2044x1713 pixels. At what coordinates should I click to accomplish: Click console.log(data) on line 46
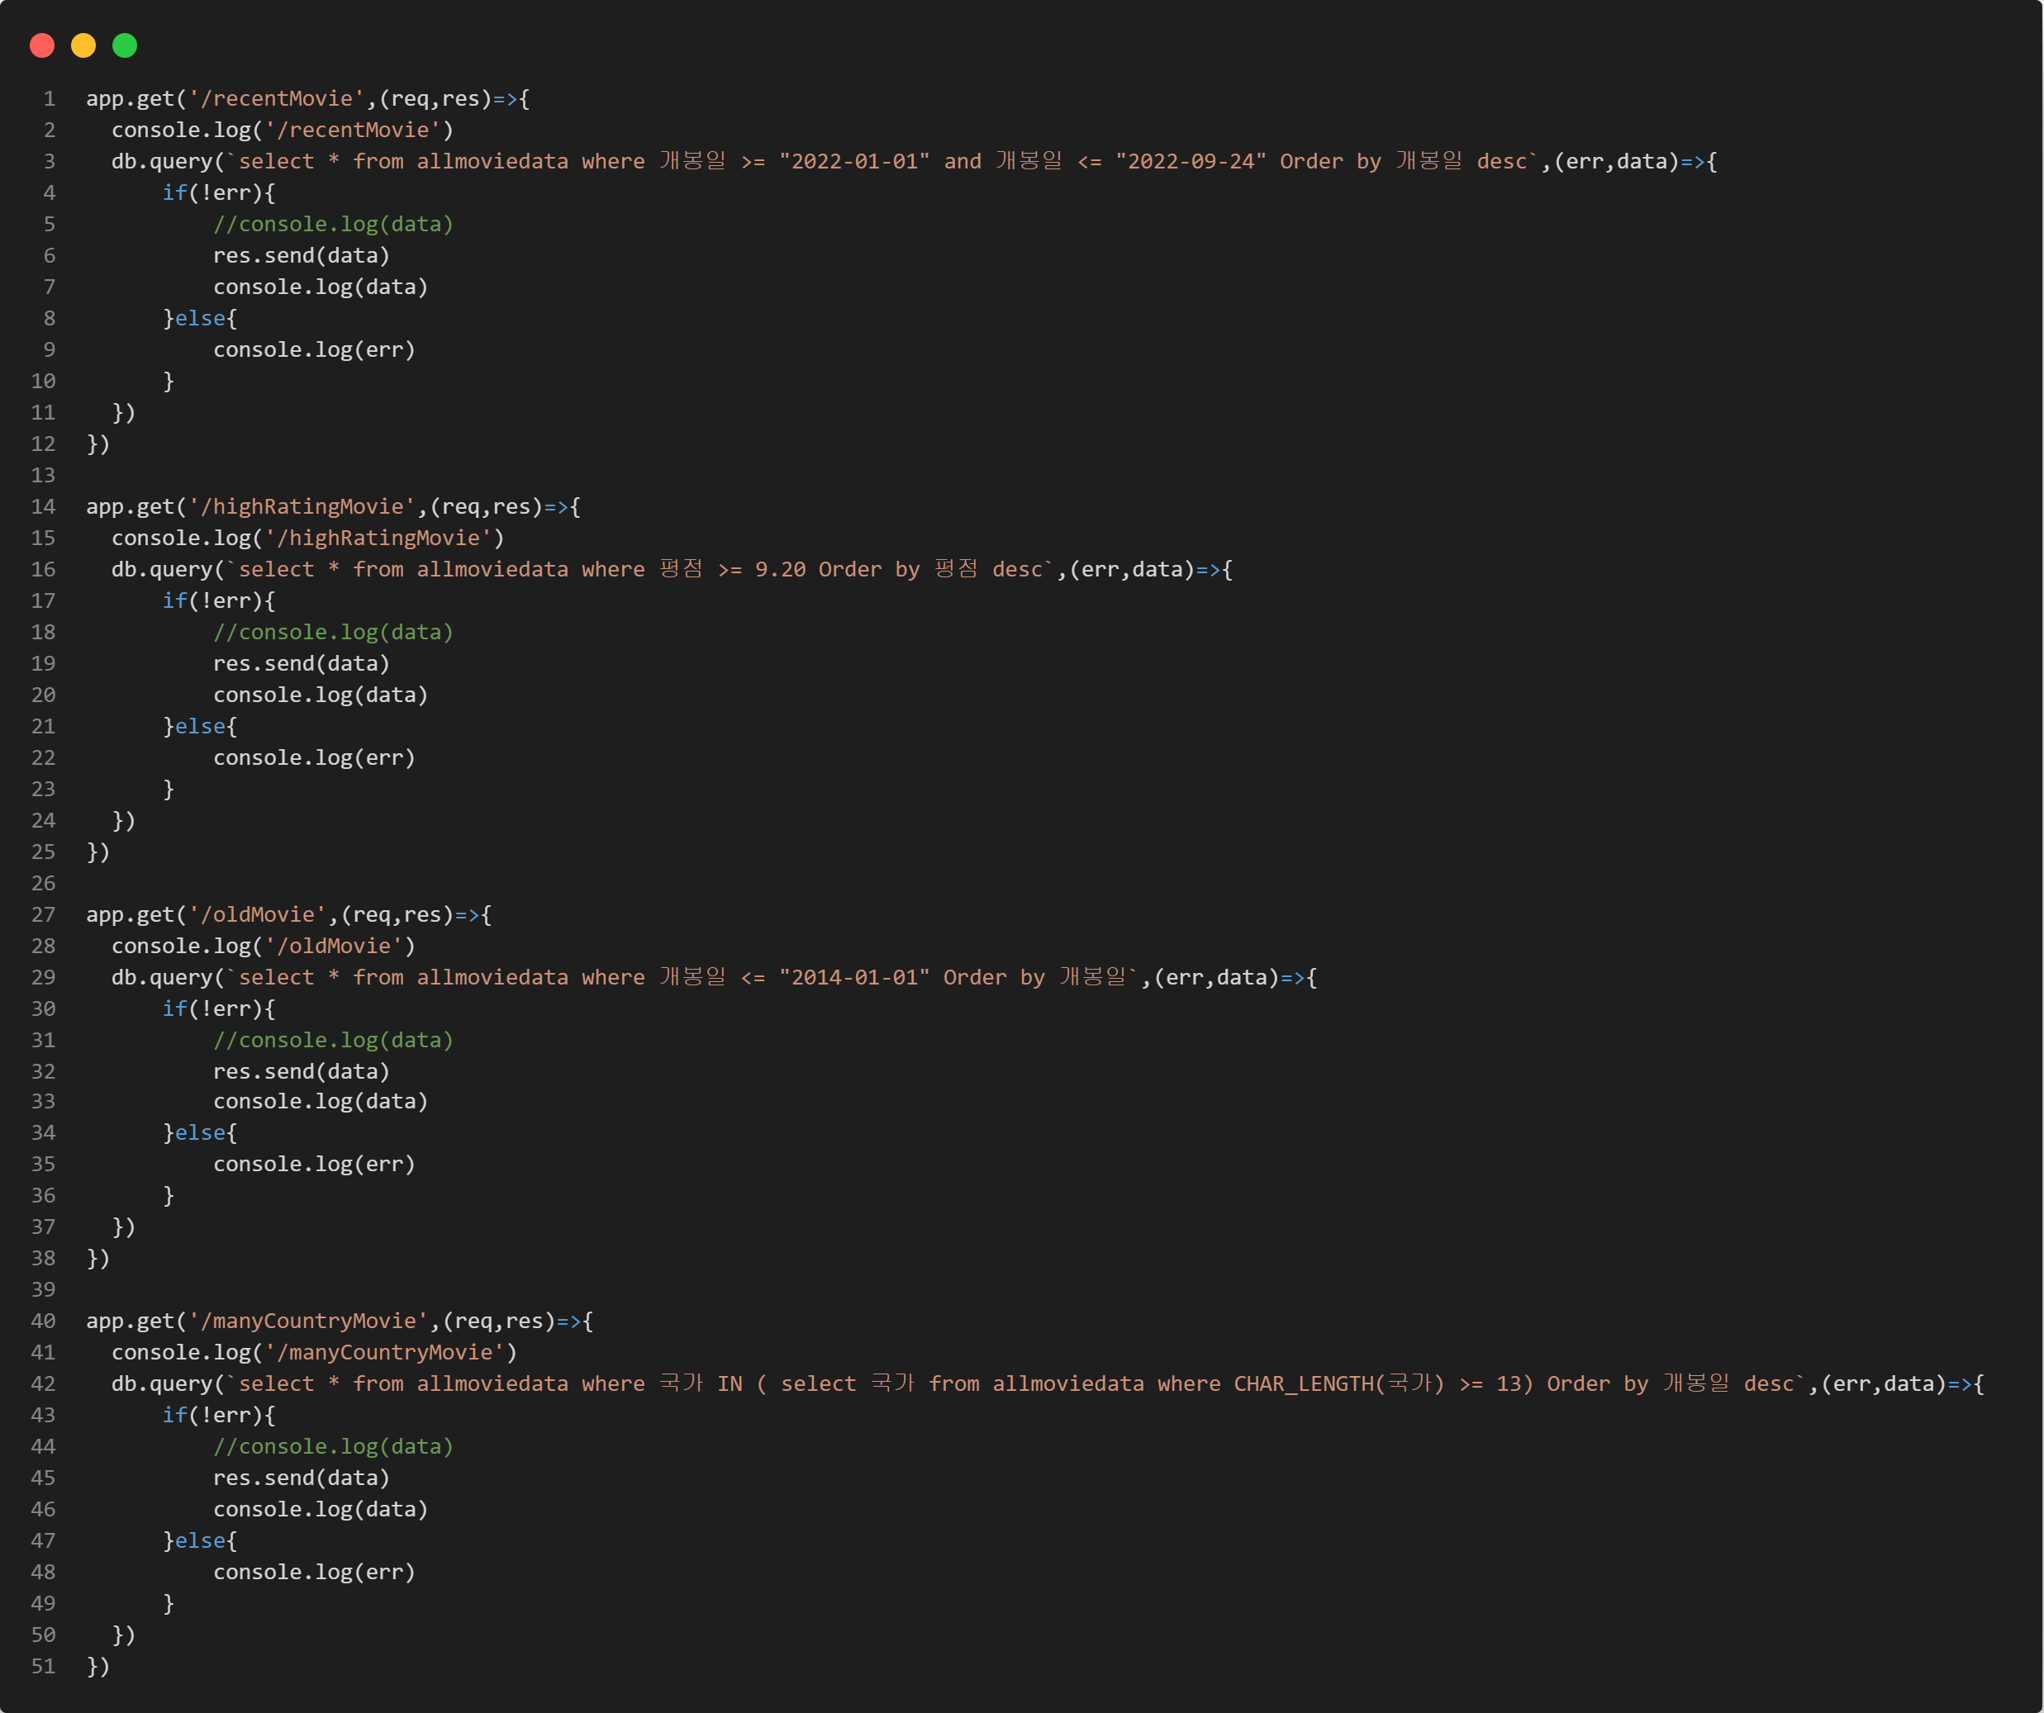(x=321, y=1510)
